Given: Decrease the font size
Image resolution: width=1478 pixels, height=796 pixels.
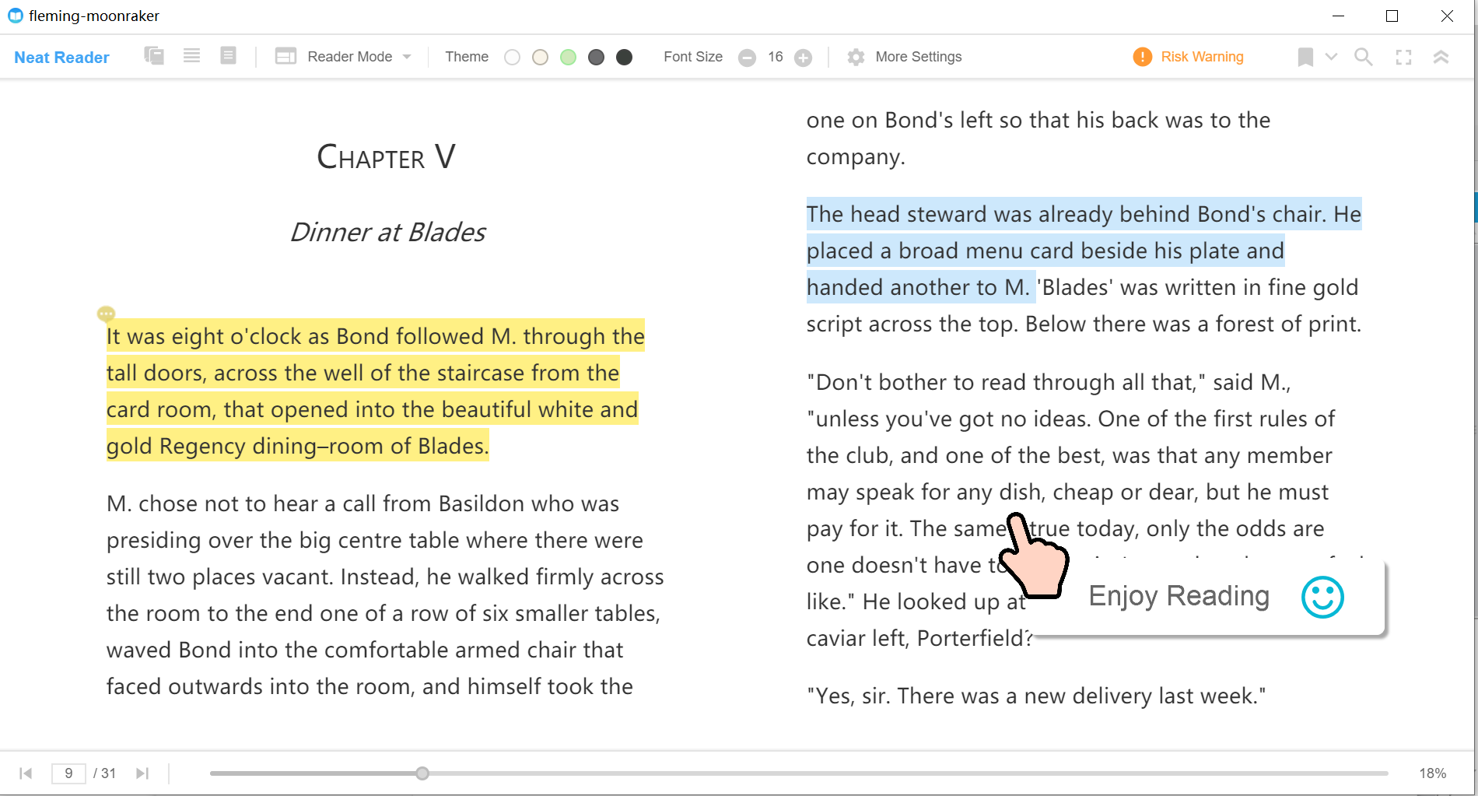Looking at the screenshot, I should 747,58.
